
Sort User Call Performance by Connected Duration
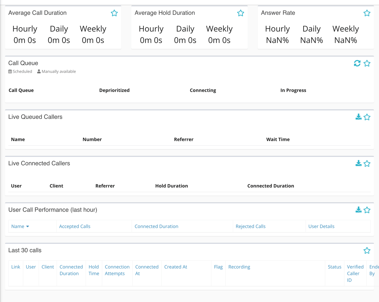tap(156, 226)
